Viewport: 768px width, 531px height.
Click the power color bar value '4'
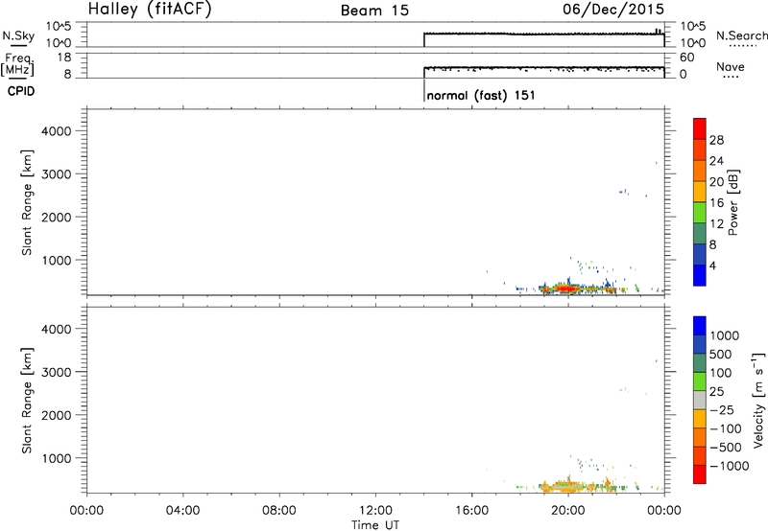(713, 265)
